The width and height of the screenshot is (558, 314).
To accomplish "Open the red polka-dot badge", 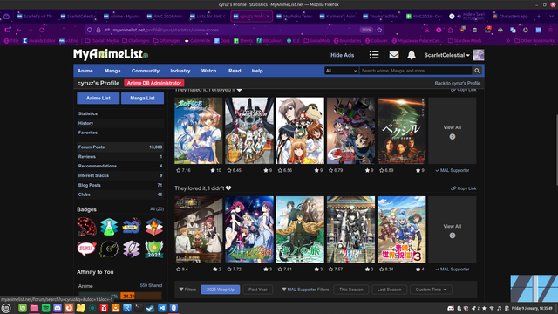I will point(87,227).
